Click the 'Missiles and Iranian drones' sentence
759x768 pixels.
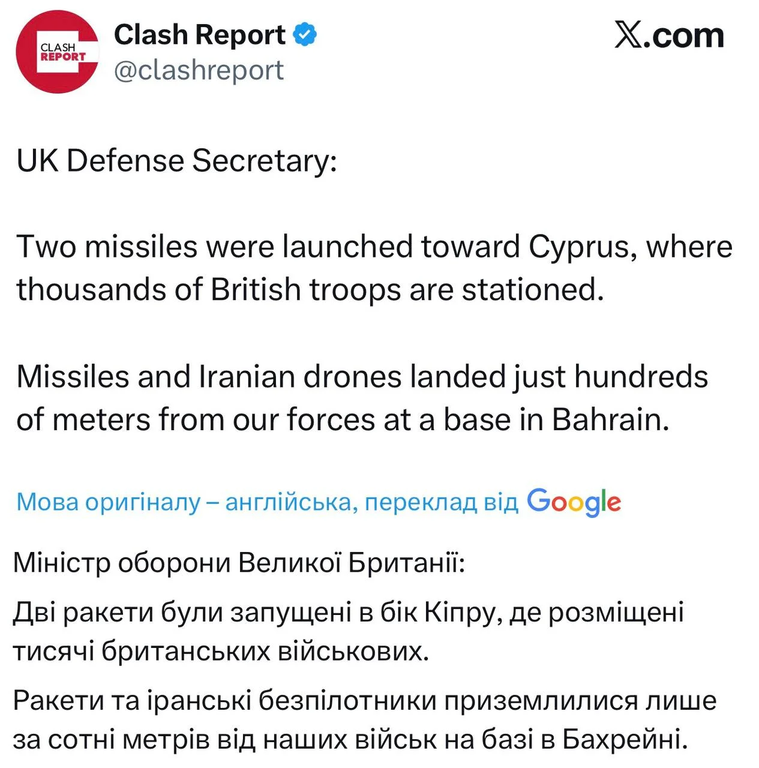[362, 398]
